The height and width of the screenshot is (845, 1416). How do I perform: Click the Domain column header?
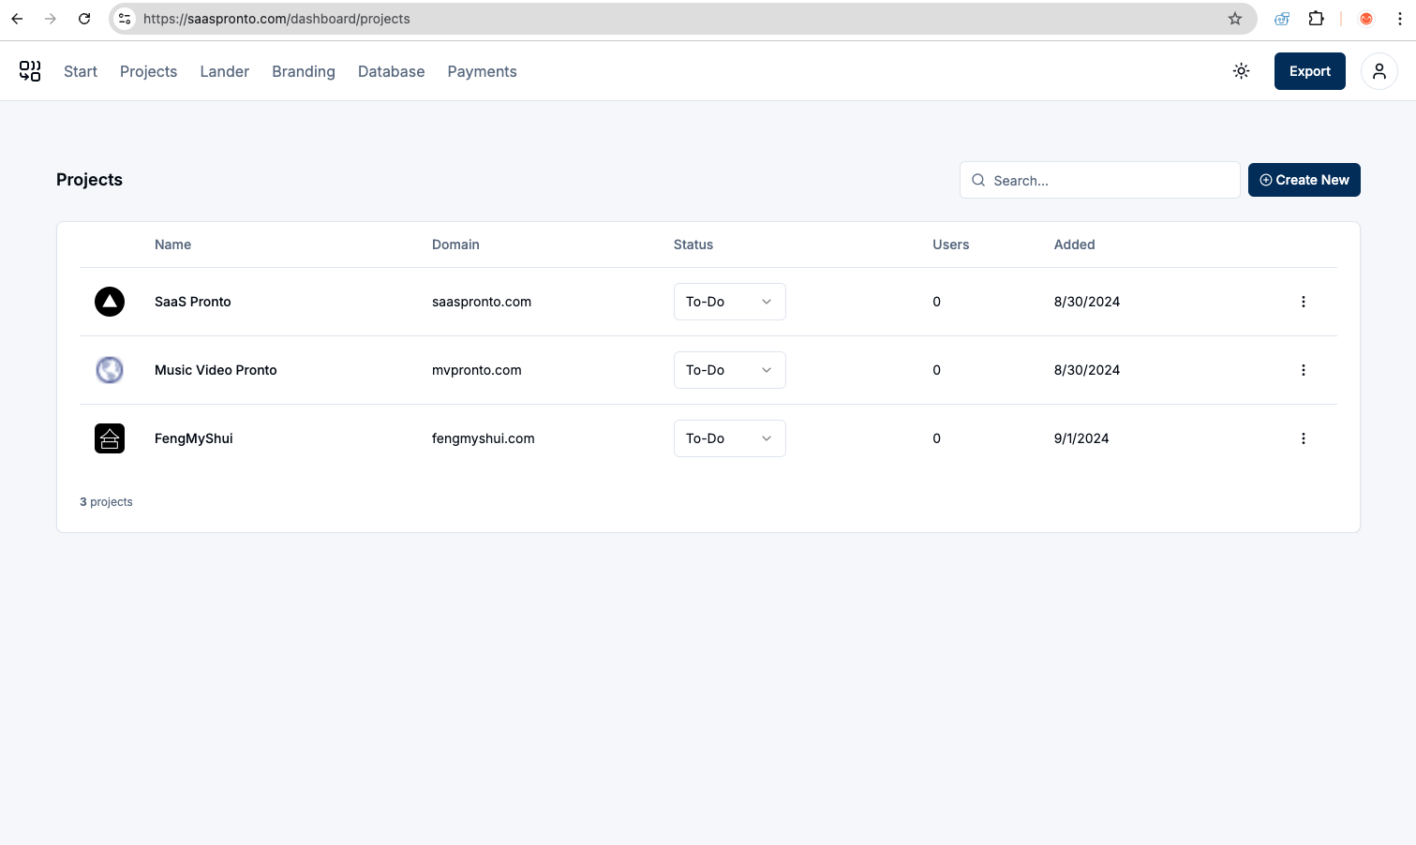pos(455,245)
